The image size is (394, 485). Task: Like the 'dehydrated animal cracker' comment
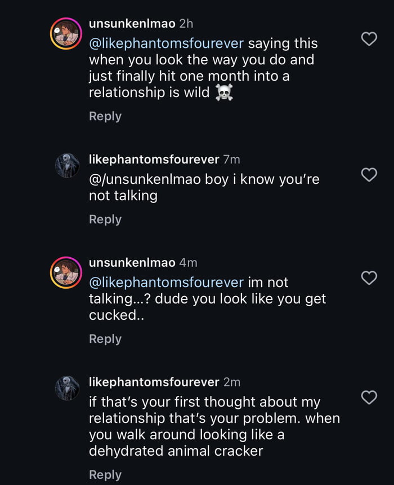pyautogui.click(x=368, y=398)
